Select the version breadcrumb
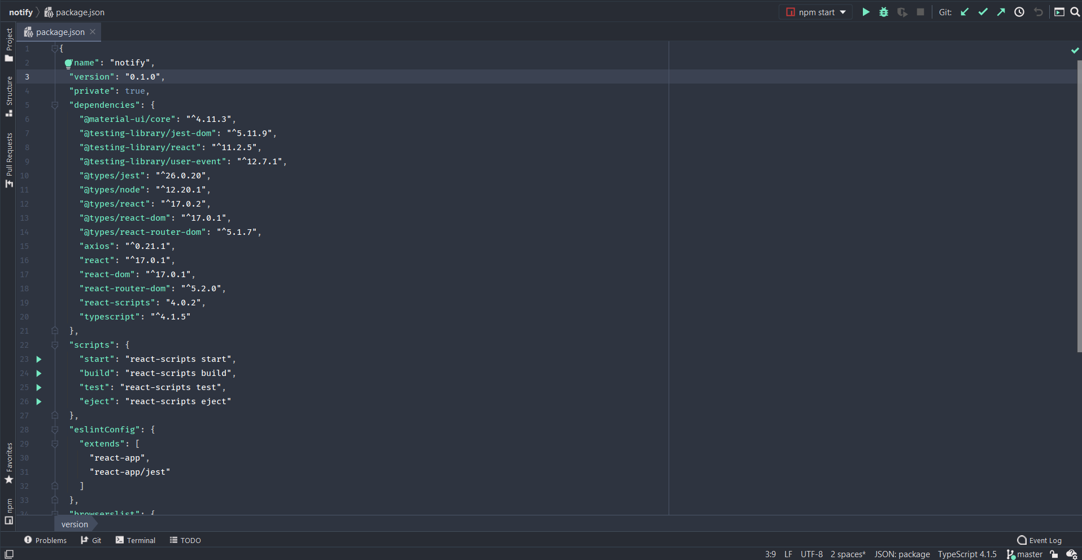The width and height of the screenshot is (1082, 560). (x=75, y=524)
